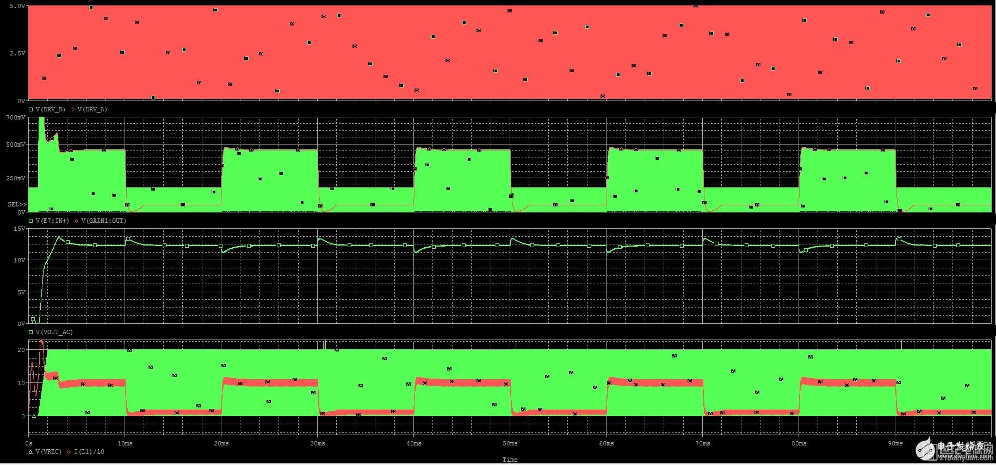
Task: Select the V(E7:IN+) trace legend label
Action: click(52, 221)
